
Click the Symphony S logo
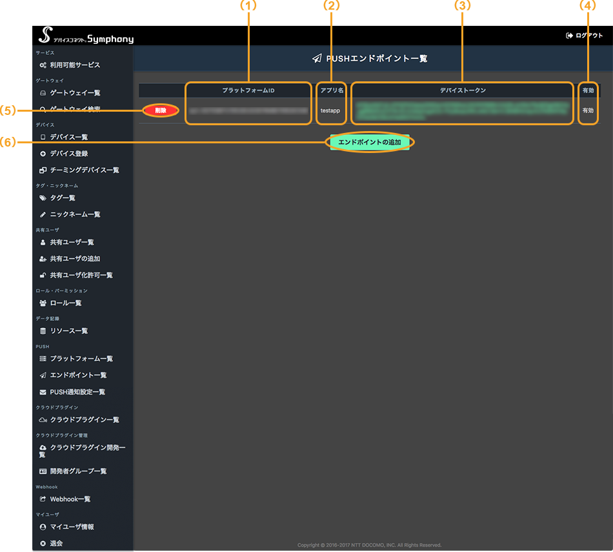tap(45, 35)
